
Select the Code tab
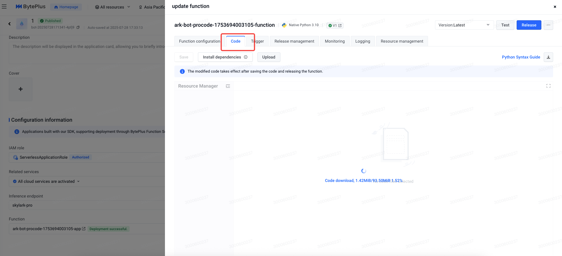(x=236, y=41)
